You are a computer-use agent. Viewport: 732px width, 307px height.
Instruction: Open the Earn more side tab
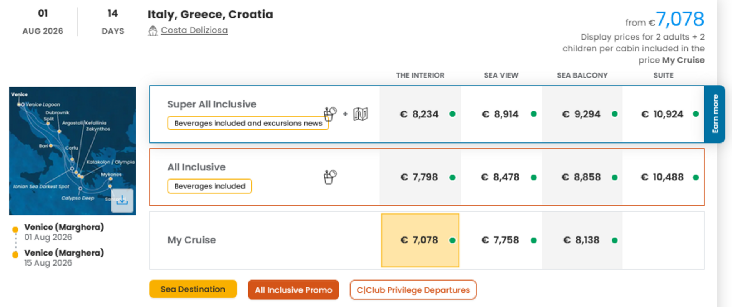tap(715, 114)
